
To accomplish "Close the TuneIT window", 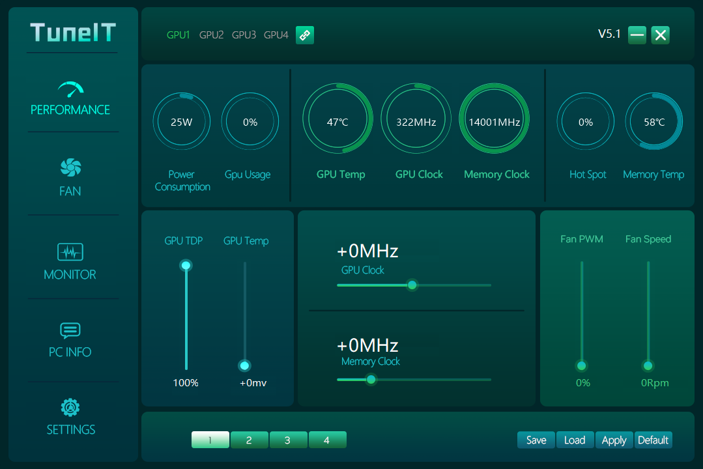I will point(660,35).
